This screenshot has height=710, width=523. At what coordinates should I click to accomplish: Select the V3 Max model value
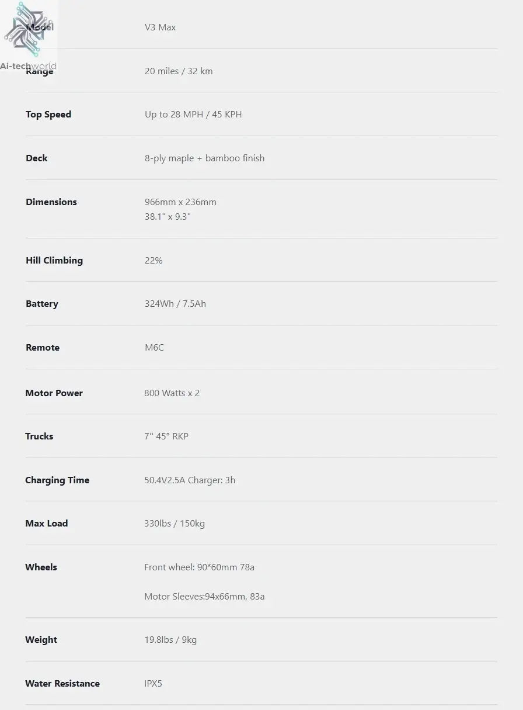point(160,27)
